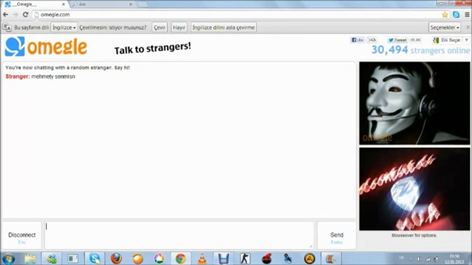
Task: Open the Dil Seçin language selector
Action: click(451, 40)
